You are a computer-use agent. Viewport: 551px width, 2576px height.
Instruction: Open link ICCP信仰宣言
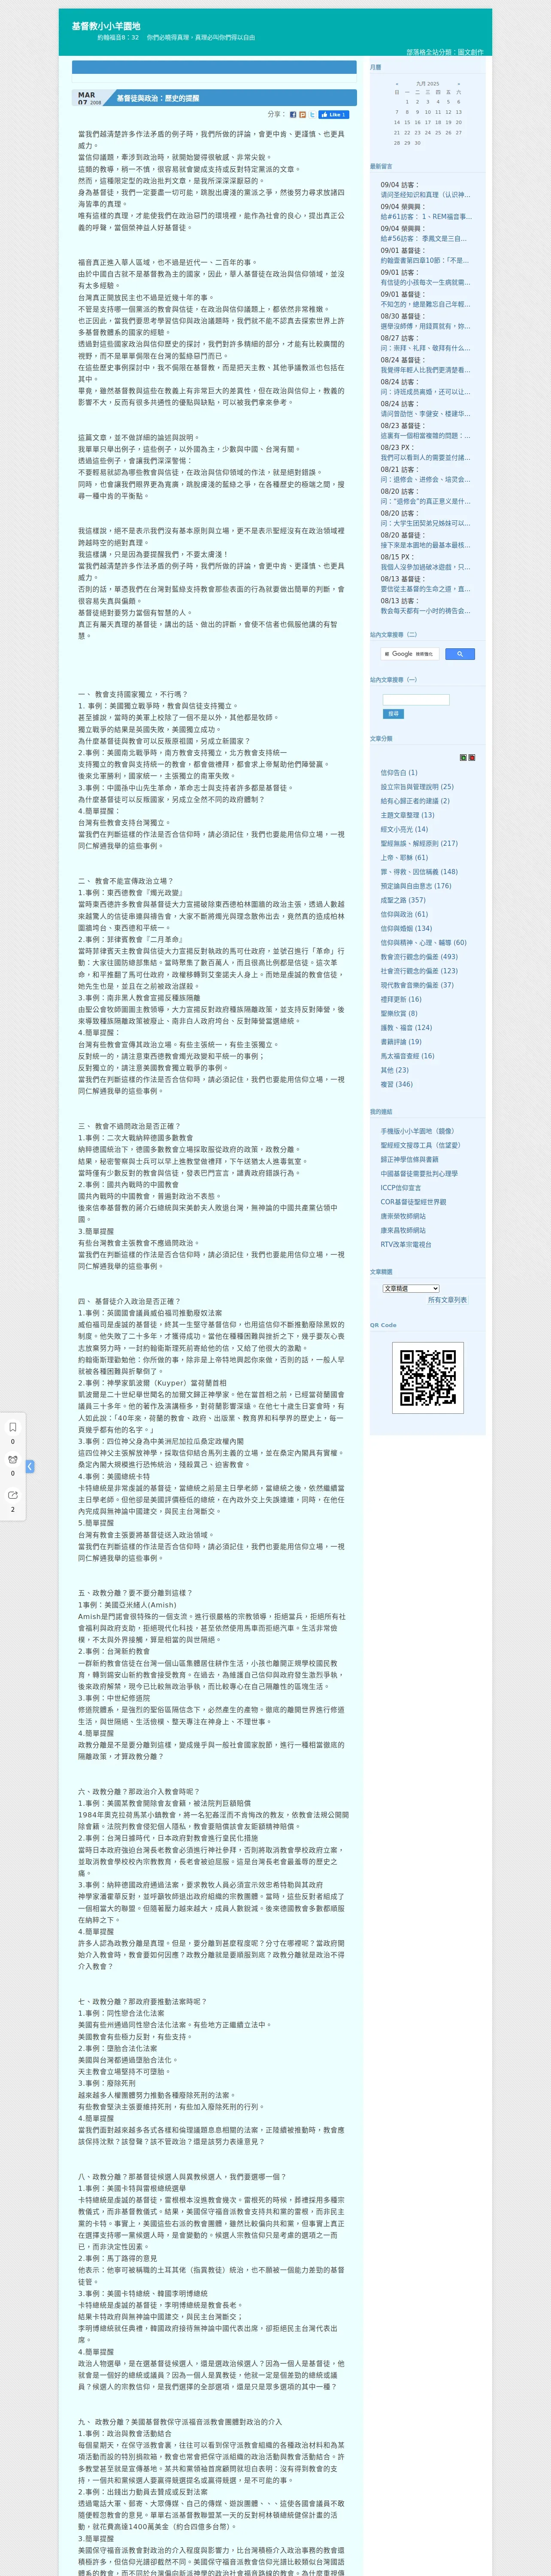(x=401, y=1188)
